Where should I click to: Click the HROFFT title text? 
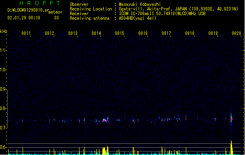40,3
